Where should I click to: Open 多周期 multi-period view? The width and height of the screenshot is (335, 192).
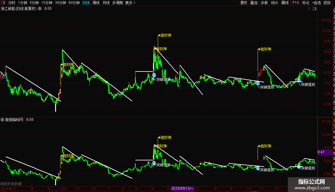[x=117, y=3]
